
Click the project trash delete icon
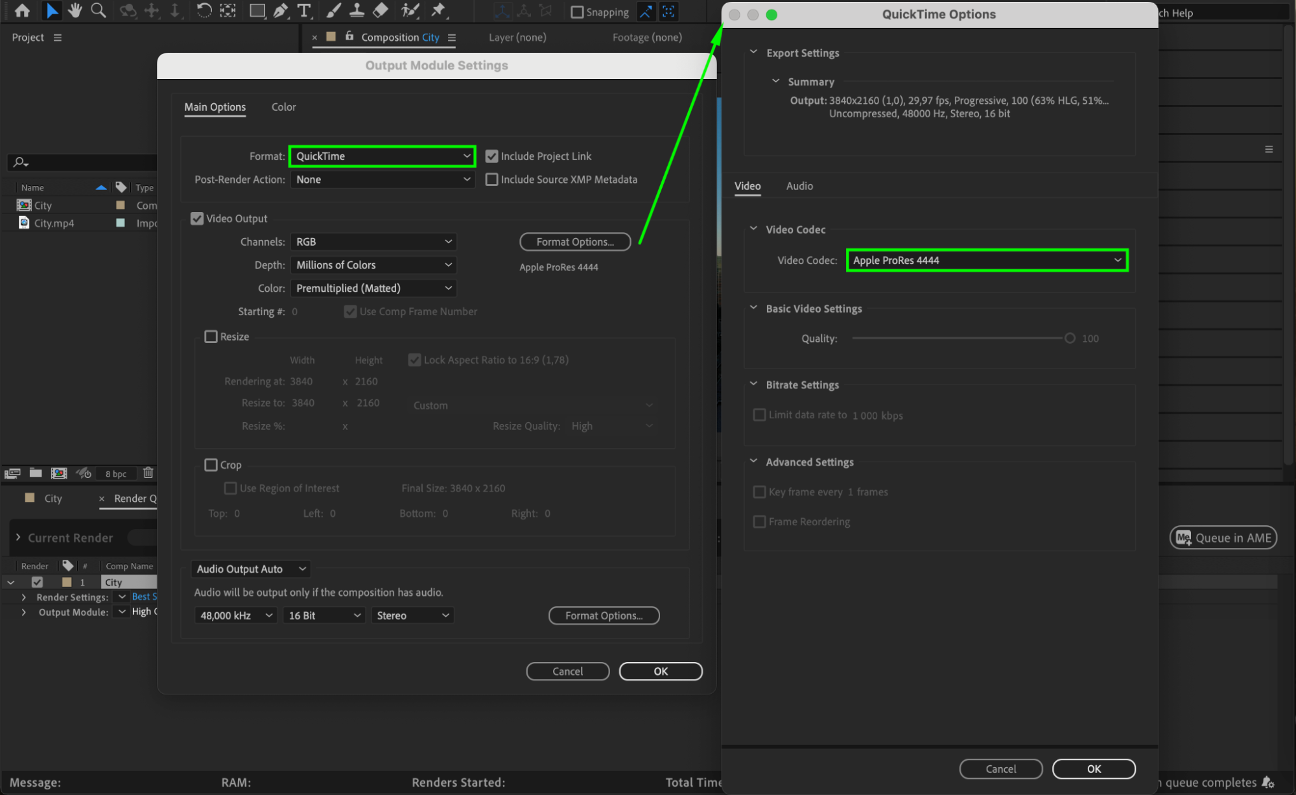tap(148, 473)
